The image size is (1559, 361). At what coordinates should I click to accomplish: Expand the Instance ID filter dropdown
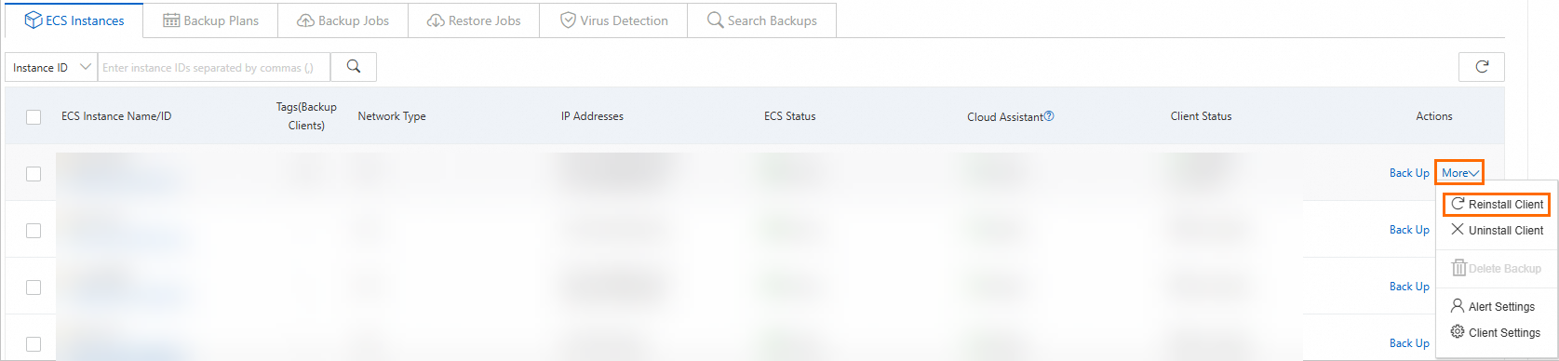(51, 67)
